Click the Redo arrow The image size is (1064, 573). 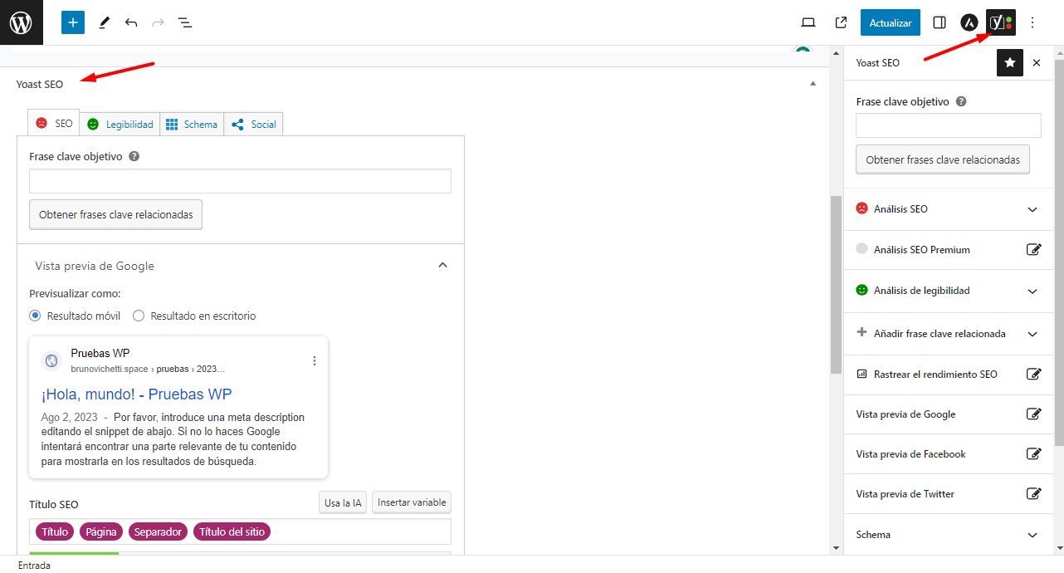click(158, 22)
